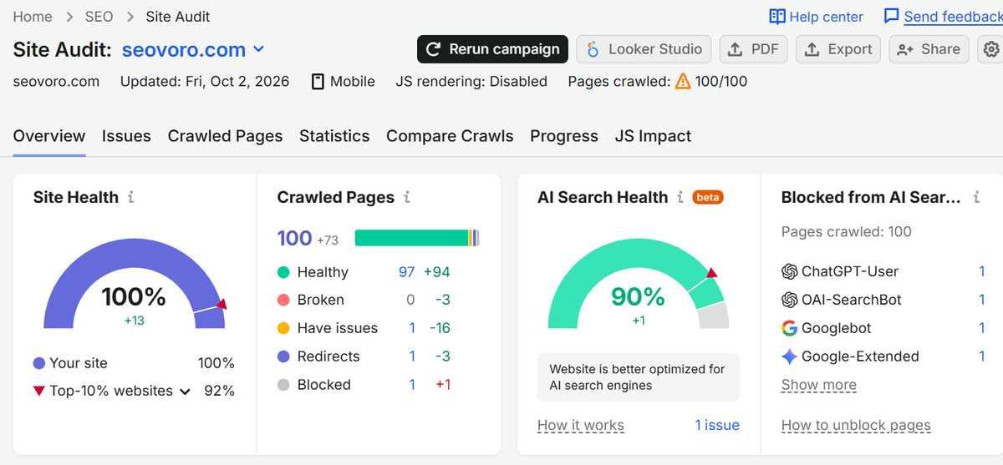Click the Broken pages count 0
1003x465 pixels.
(x=410, y=300)
